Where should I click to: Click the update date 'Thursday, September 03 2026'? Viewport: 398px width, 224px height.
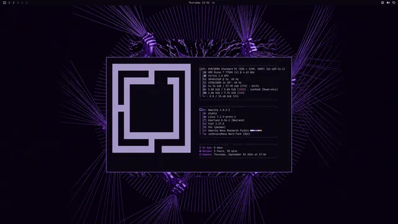click(234, 154)
